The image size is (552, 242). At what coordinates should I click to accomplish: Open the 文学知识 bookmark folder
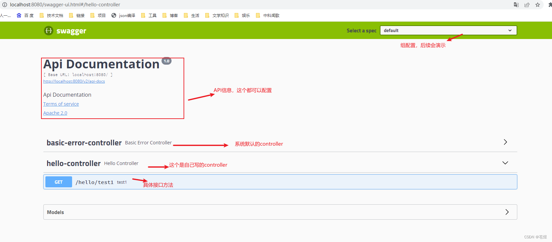(x=217, y=15)
